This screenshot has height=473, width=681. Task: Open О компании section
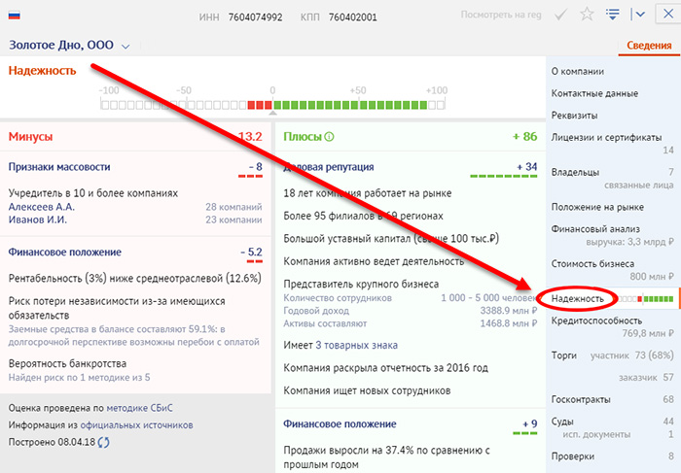coord(578,72)
